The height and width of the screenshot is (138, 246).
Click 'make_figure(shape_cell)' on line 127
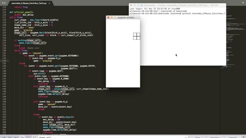33,43
